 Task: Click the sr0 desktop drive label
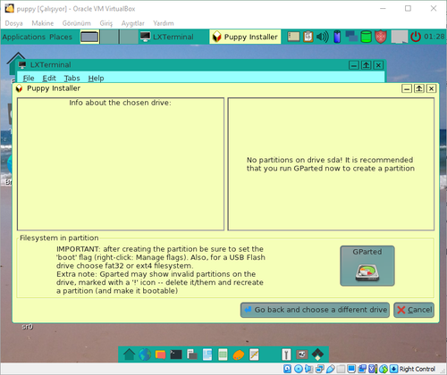point(27,327)
